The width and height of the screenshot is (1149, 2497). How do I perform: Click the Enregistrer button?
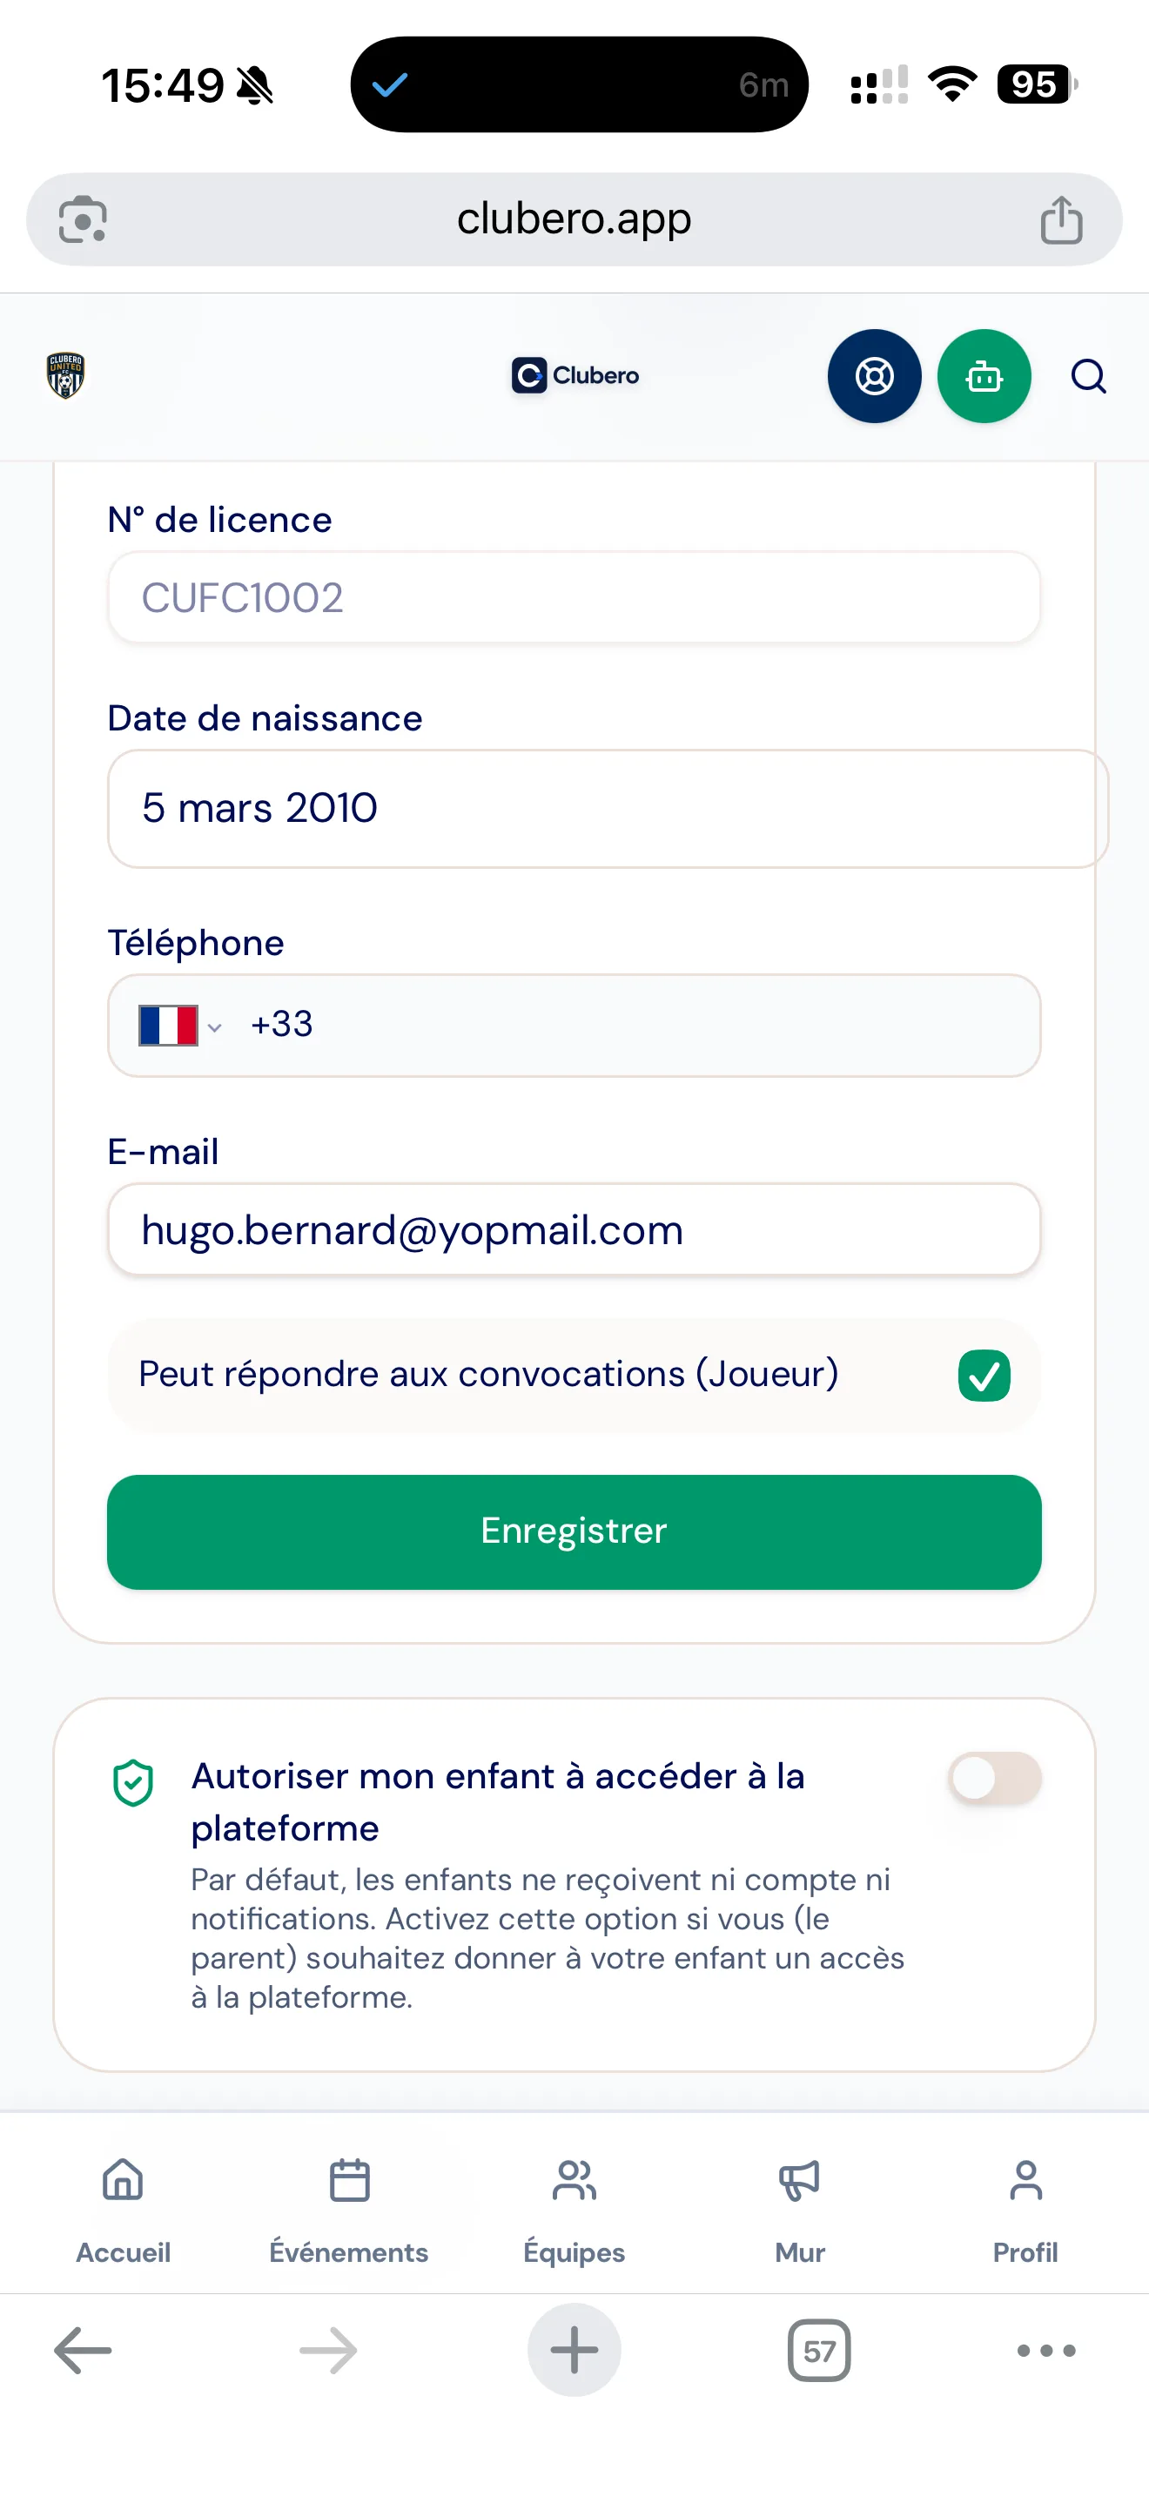pos(574,1532)
